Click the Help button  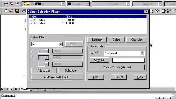click(x=140, y=77)
